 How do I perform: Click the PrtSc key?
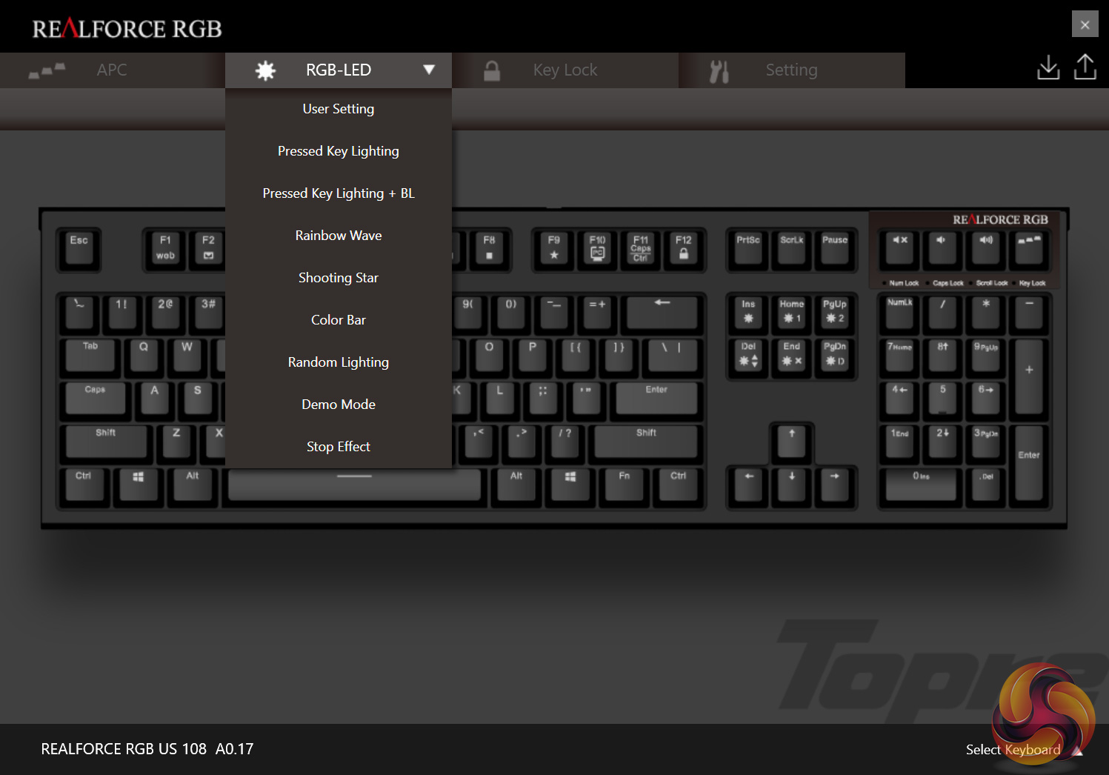[748, 249]
